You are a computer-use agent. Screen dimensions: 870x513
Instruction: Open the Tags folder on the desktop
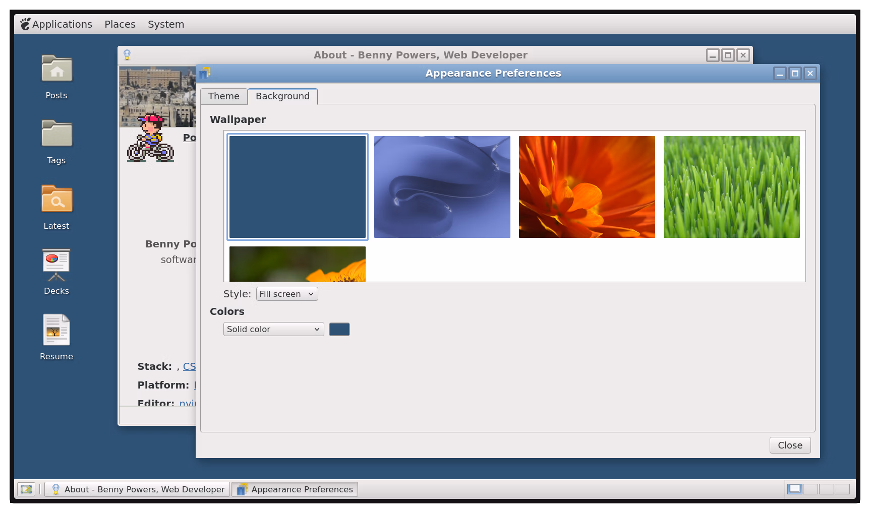coord(56,135)
